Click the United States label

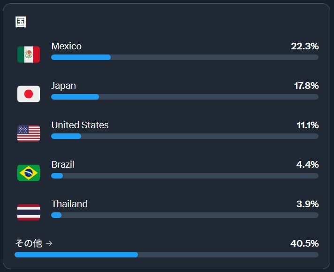click(80, 125)
